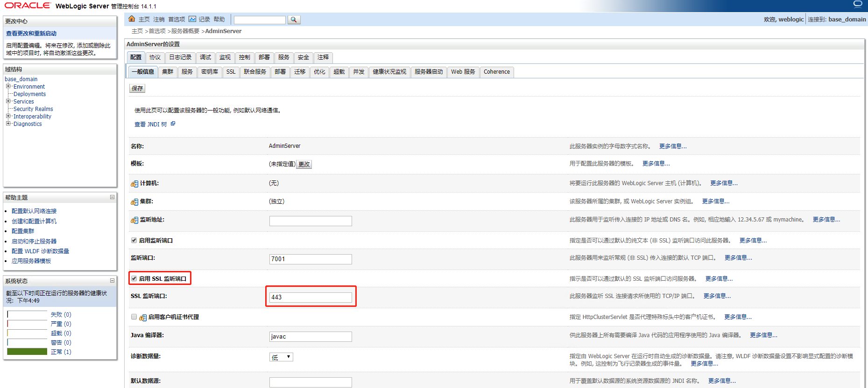The height and width of the screenshot is (388, 868).
Task: Open the 密钥库 sub-tab
Action: click(210, 72)
